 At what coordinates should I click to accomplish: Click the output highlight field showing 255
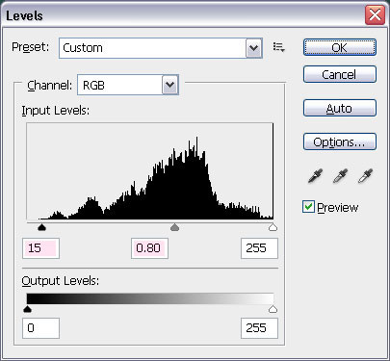click(259, 328)
